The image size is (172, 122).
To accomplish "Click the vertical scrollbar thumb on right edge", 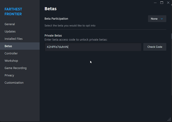I will 171,36.
